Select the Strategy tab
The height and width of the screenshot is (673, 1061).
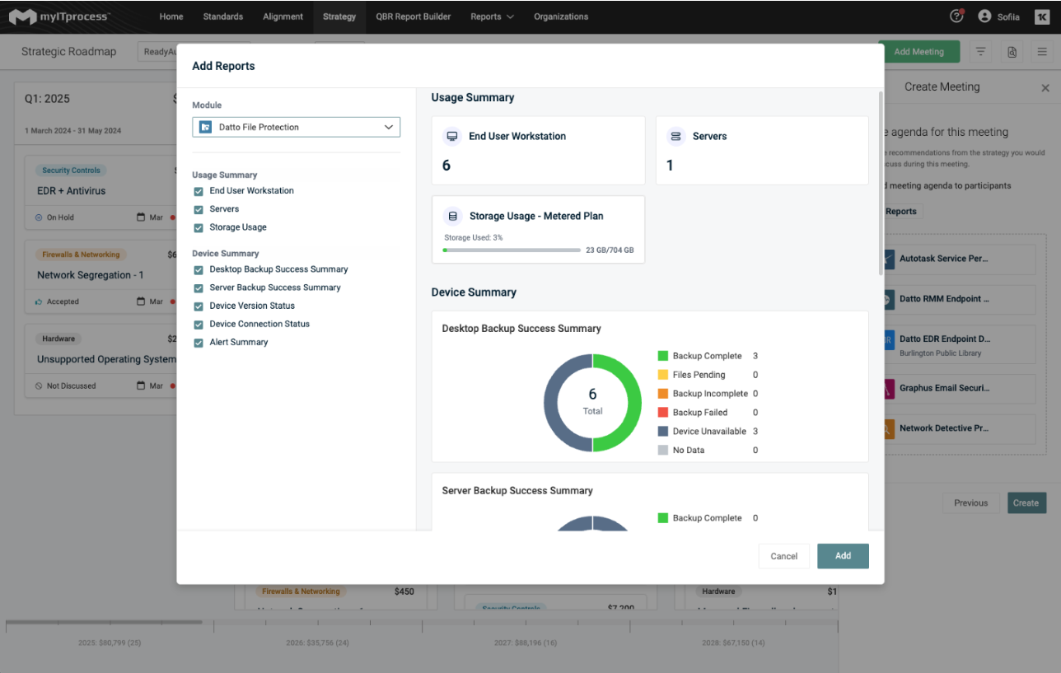point(339,16)
